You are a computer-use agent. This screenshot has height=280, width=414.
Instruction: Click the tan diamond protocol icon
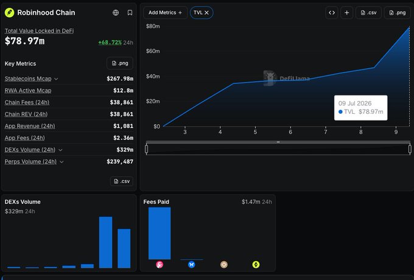(224, 264)
